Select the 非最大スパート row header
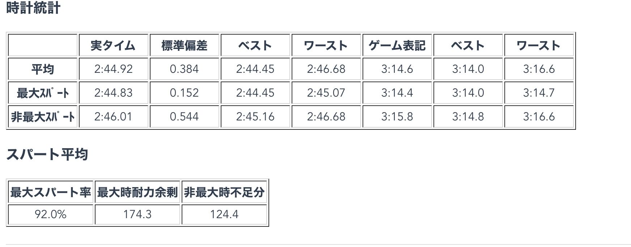Viewport: 631px width, 247px height. [x=43, y=116]
